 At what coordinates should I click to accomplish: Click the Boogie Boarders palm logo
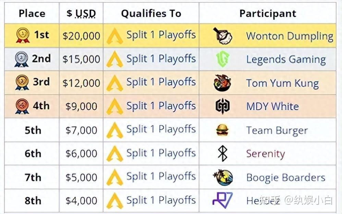223,177
